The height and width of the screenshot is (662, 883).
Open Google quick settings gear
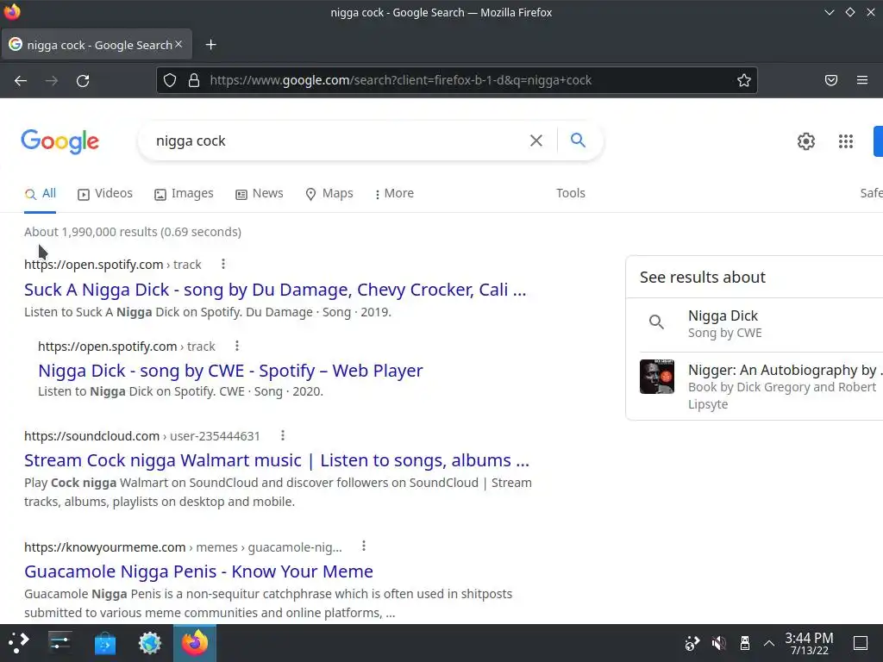[x=806, y=141]
